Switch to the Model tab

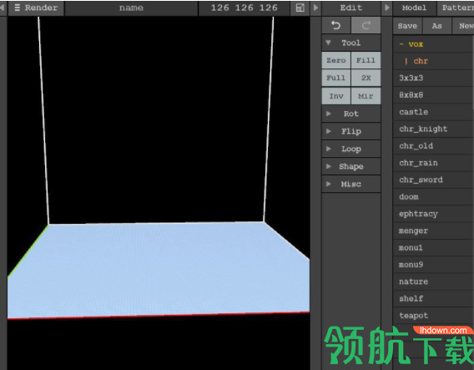(x=414, y=8)
